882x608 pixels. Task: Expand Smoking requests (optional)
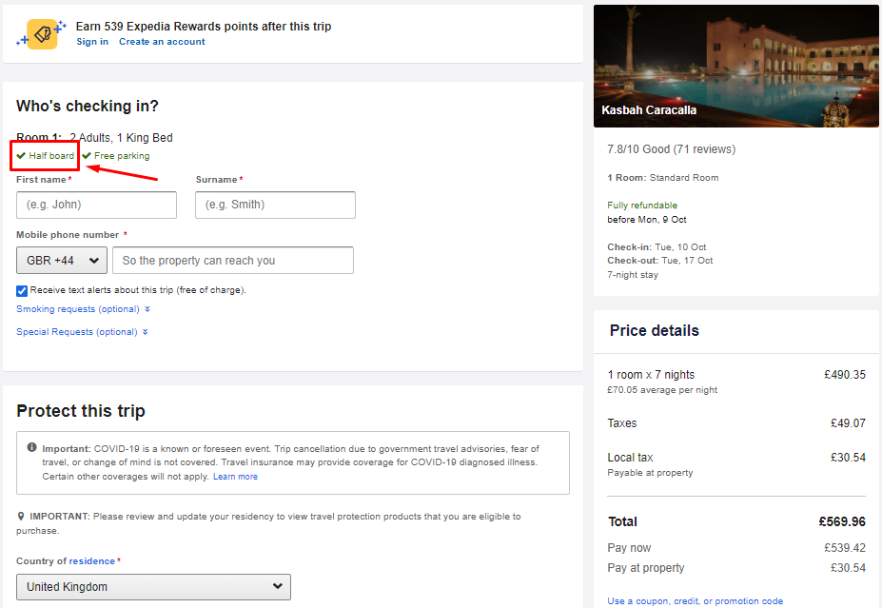(83, 309)
